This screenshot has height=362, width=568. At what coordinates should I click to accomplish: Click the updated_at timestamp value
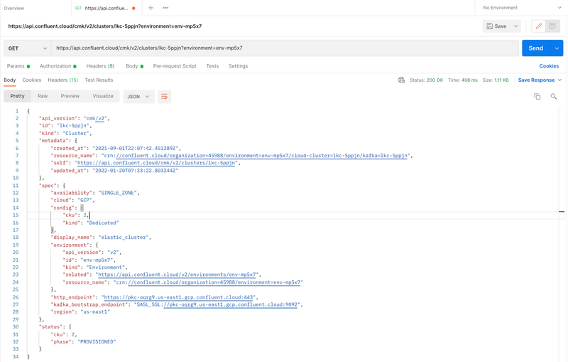[x=136, y=171]
